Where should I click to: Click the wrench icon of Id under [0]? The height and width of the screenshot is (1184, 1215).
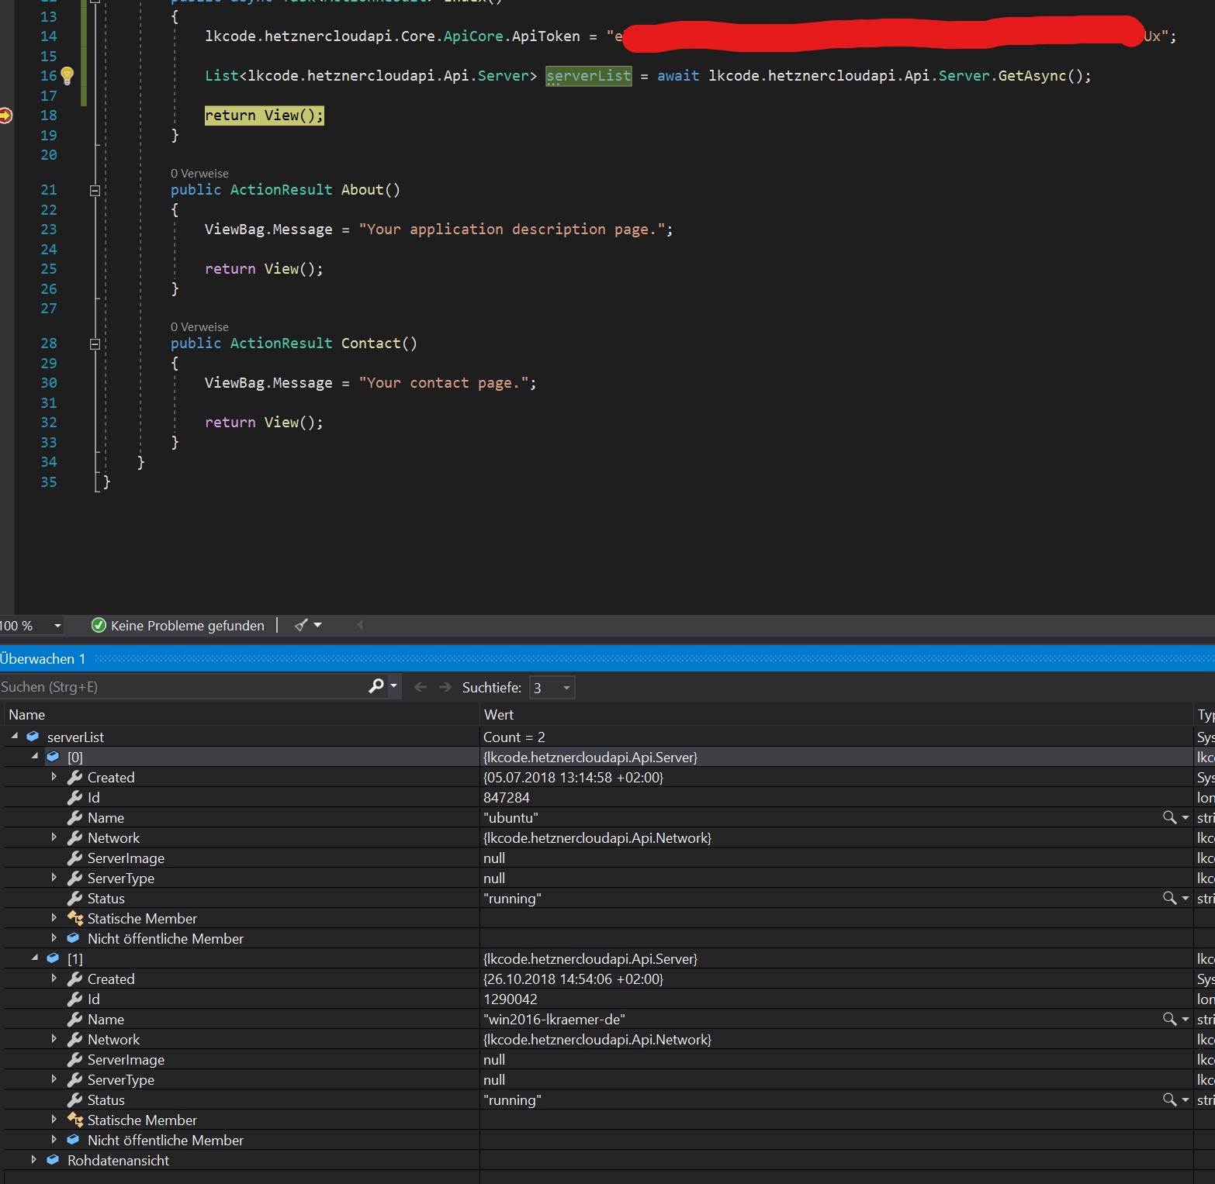[75, 797]
